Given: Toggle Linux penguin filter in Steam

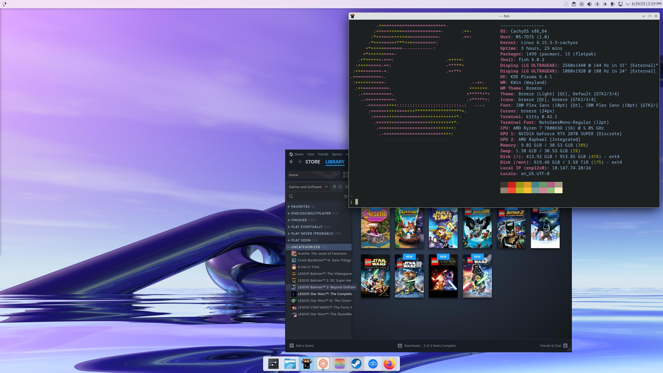Looking at the screenshot, I should coord(334,187).
